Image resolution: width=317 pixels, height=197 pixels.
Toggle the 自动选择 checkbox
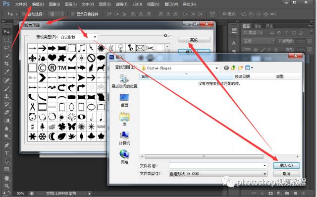[x=24, y=14]
